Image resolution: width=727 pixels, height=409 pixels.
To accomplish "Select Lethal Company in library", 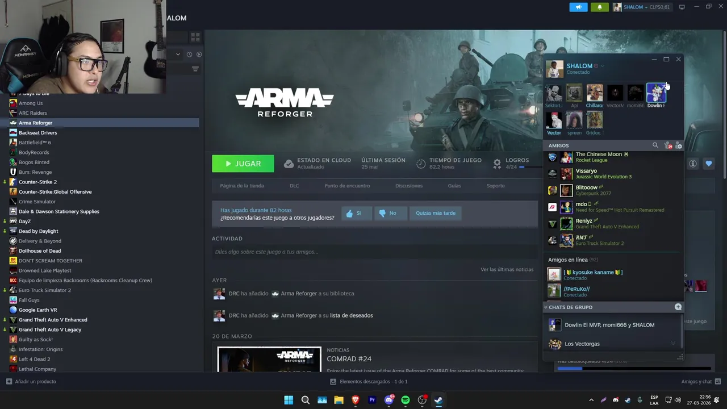I will [37, 369].
